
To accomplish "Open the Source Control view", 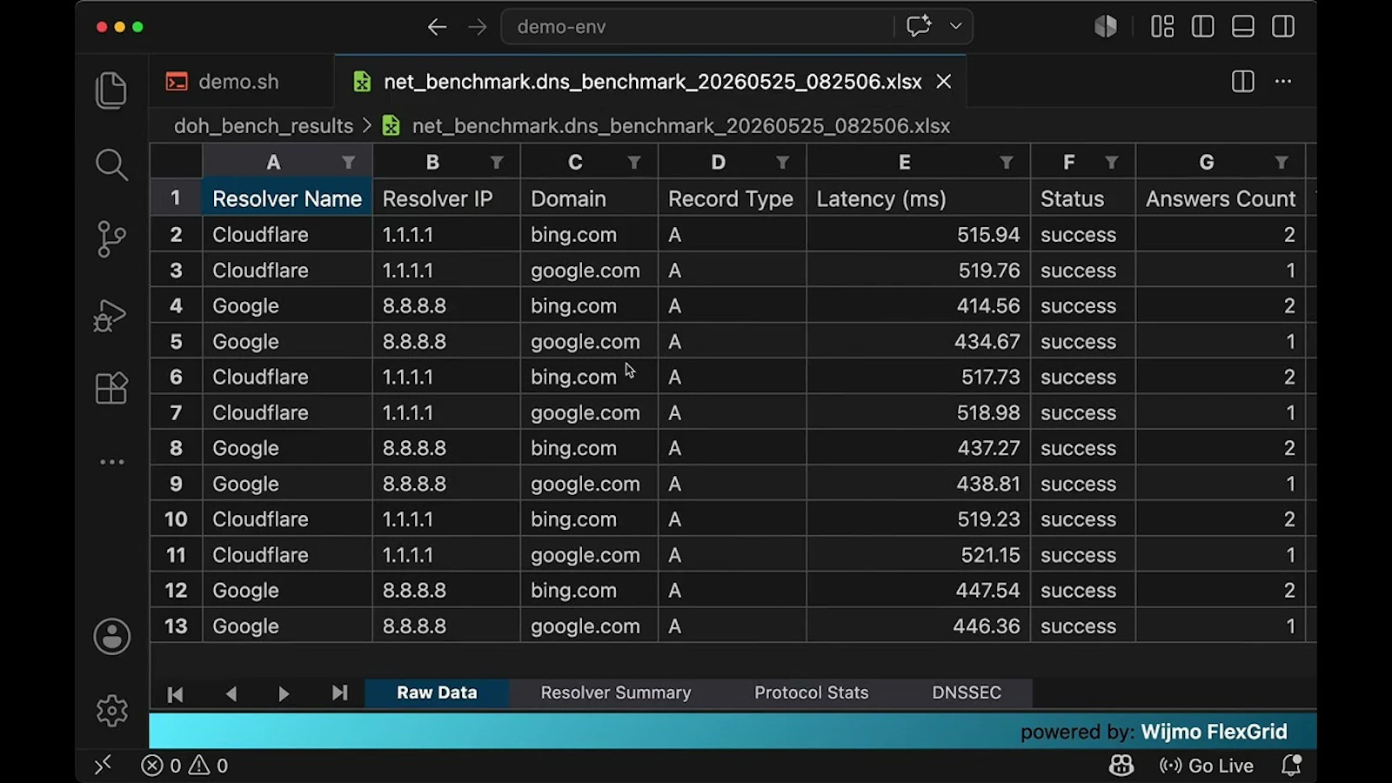I will point(111,239).
